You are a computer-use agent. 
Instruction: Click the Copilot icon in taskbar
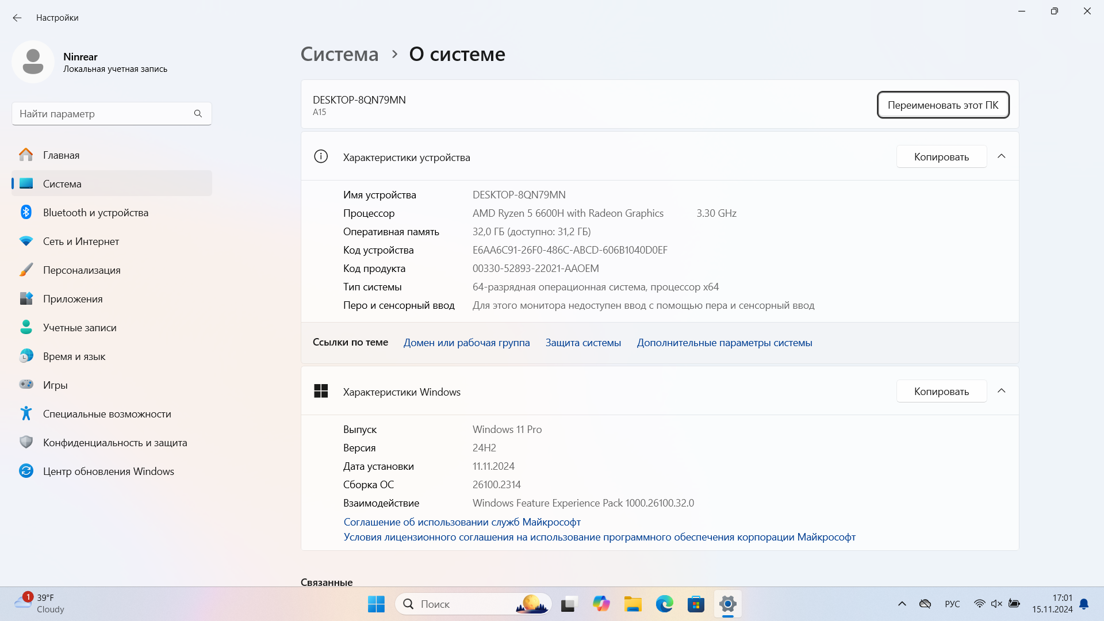click(601, 604)
